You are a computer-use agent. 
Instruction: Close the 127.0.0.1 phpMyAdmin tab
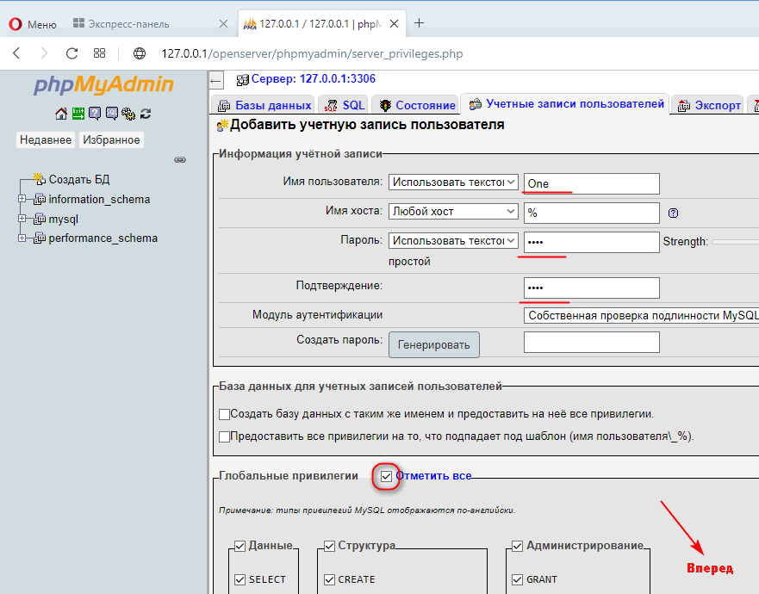[394, 24]
